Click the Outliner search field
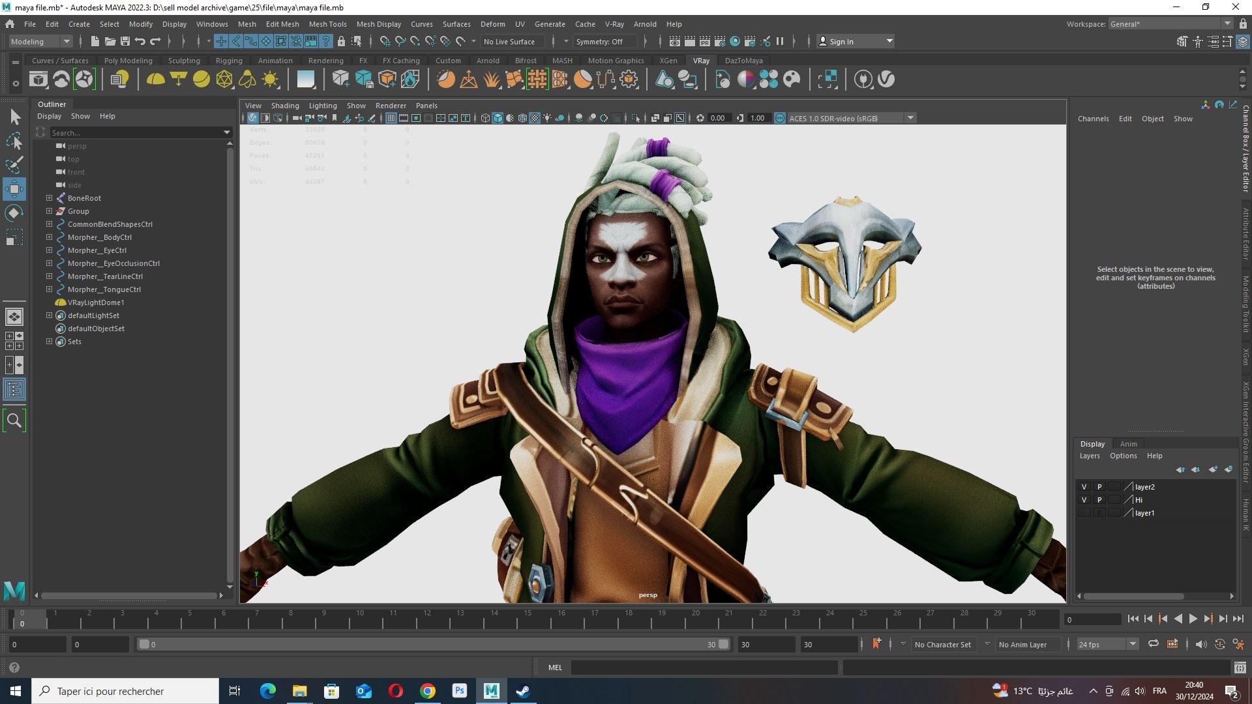This screenshot has height=704, width=1252. pyautogui.click(x=136, y=132)
